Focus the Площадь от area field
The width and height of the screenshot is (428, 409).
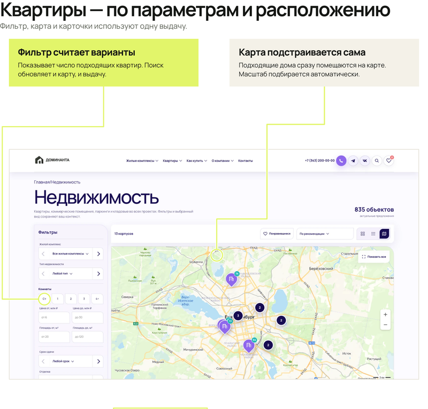54,337
